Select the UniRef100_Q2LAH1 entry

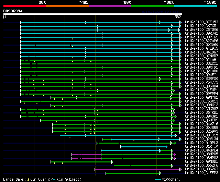point(201,60)
